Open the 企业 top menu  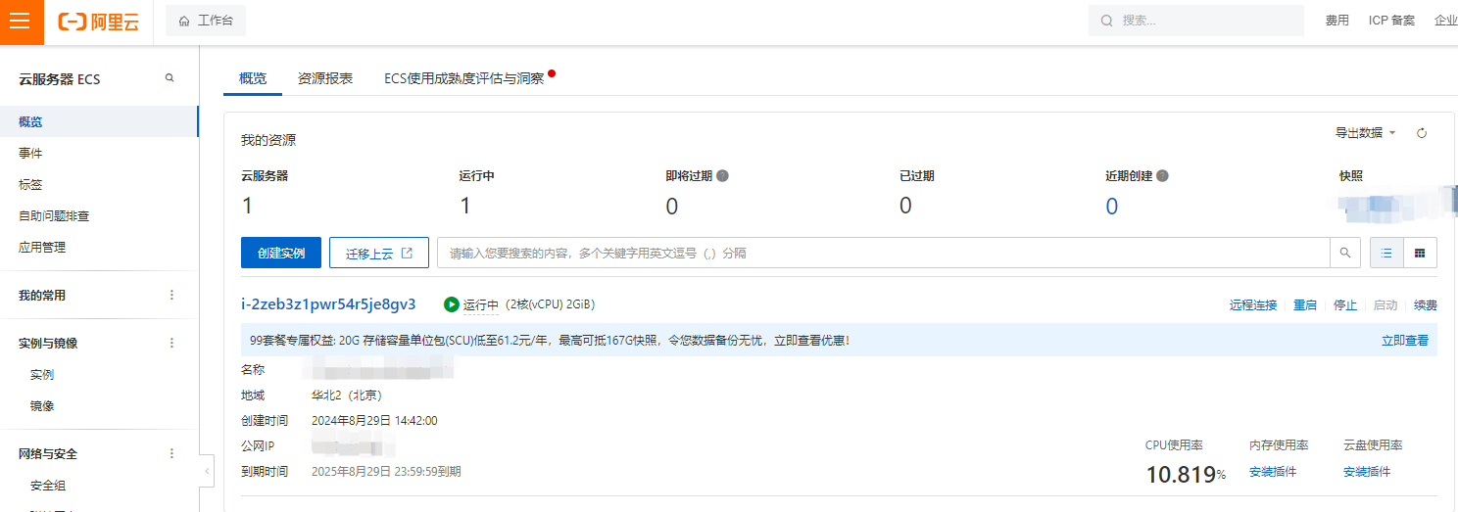(x=1446, y=21)
